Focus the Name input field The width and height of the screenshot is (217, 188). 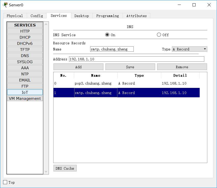point(112,49)
